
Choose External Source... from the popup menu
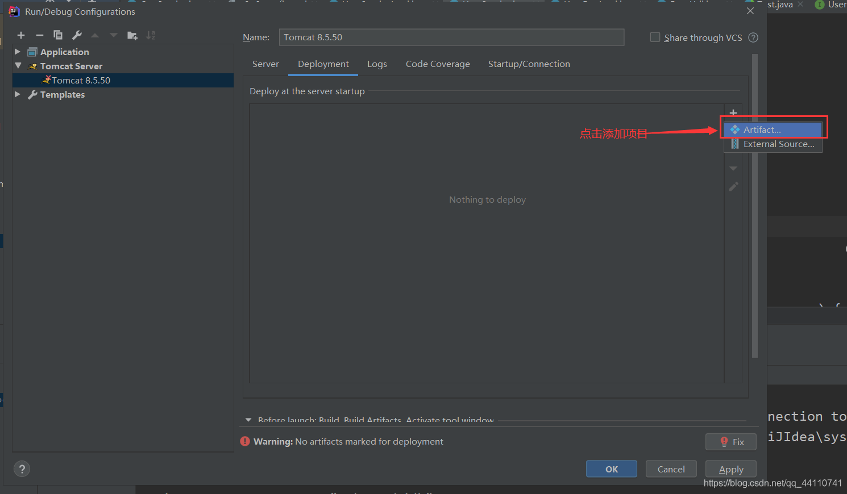(773, 144)
